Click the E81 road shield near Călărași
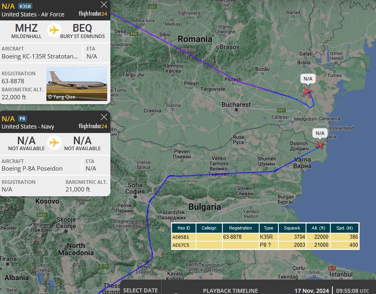The image size is (376, 294). click(281, 110)
